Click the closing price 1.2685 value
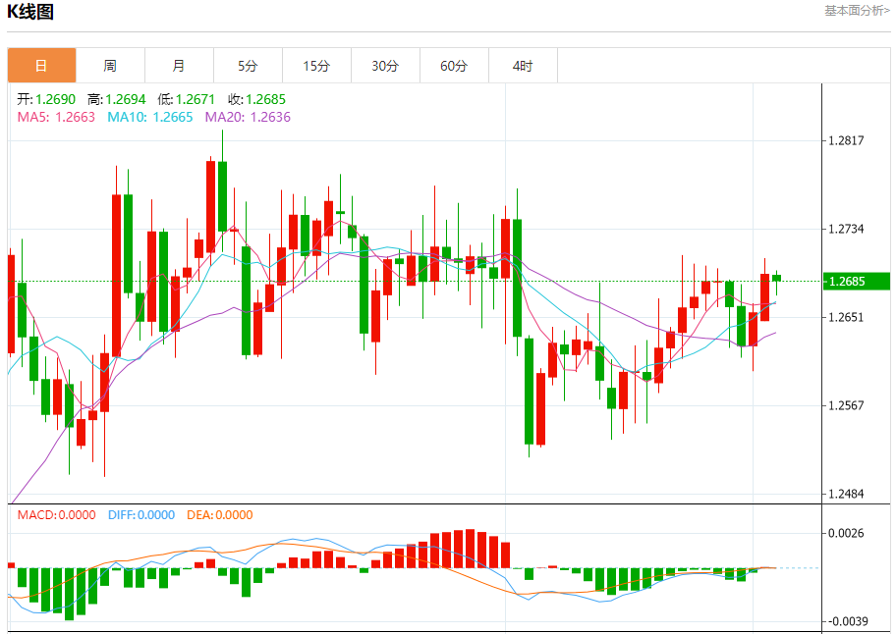The height and width of the screenshot is (634, 896). click(265, 99)
